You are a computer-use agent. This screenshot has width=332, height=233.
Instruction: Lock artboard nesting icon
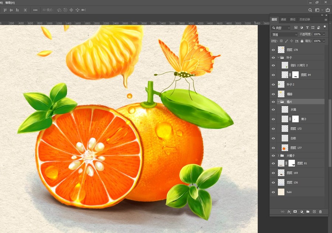[297, 41]
